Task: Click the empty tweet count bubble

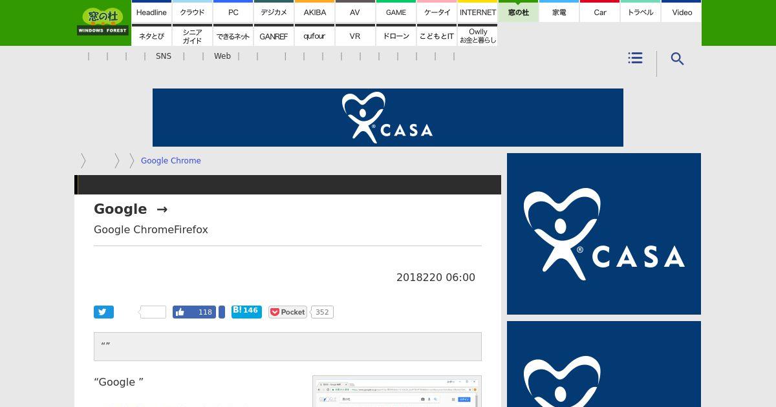Action: click(x=153, y=312)
